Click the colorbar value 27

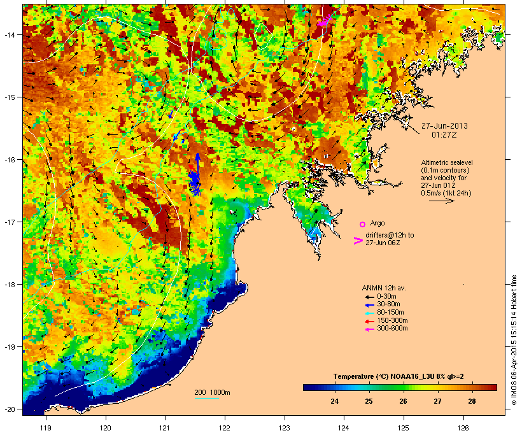pyautogui.click(x=437, y=401)
